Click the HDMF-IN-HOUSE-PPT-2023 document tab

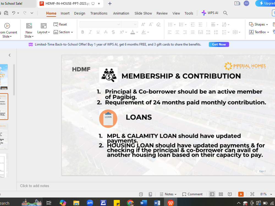tap(70, 4)
